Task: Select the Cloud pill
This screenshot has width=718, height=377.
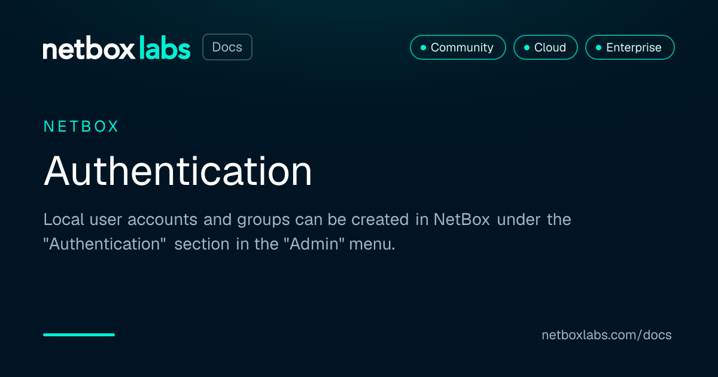Action: coord(546,47)
